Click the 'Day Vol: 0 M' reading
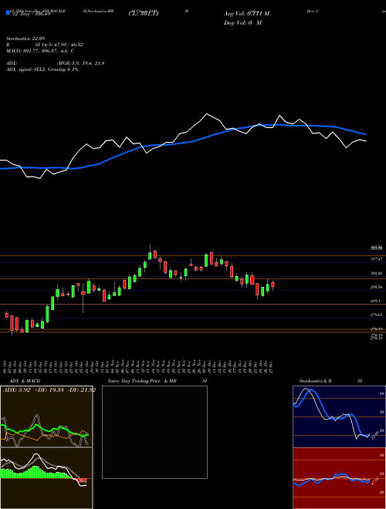This screenshot has width=386, height=509. tap(242, 23)
